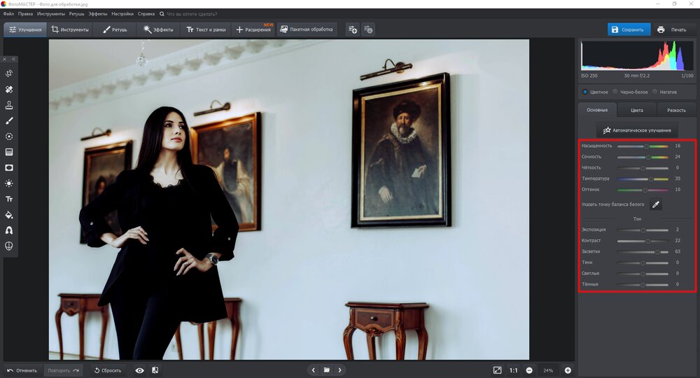Toggle original preview with eye icon

139,370
